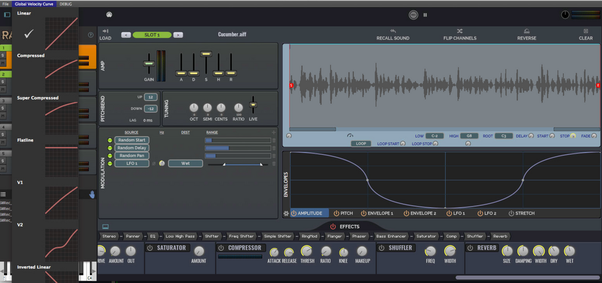Click Bass Enhancer in effects chain
The image size is (602, 283).
(390, 236)
